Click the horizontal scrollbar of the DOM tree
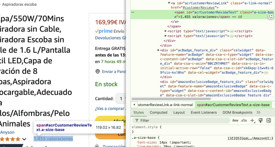Screen dimensions: 275x147 (x=171, y=99)
